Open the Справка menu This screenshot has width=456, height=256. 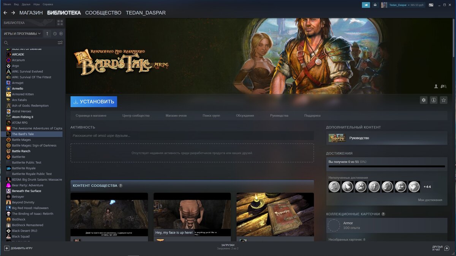pyautogui.click(x=48, y=4)
